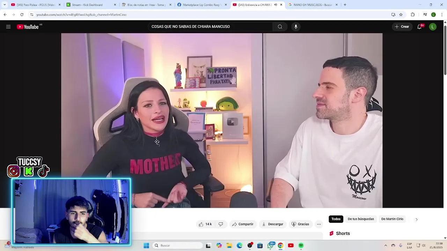Viewport: 447px width, 251px height.
Task: Click the video player to pause
Action: click(x=222, y=120)
